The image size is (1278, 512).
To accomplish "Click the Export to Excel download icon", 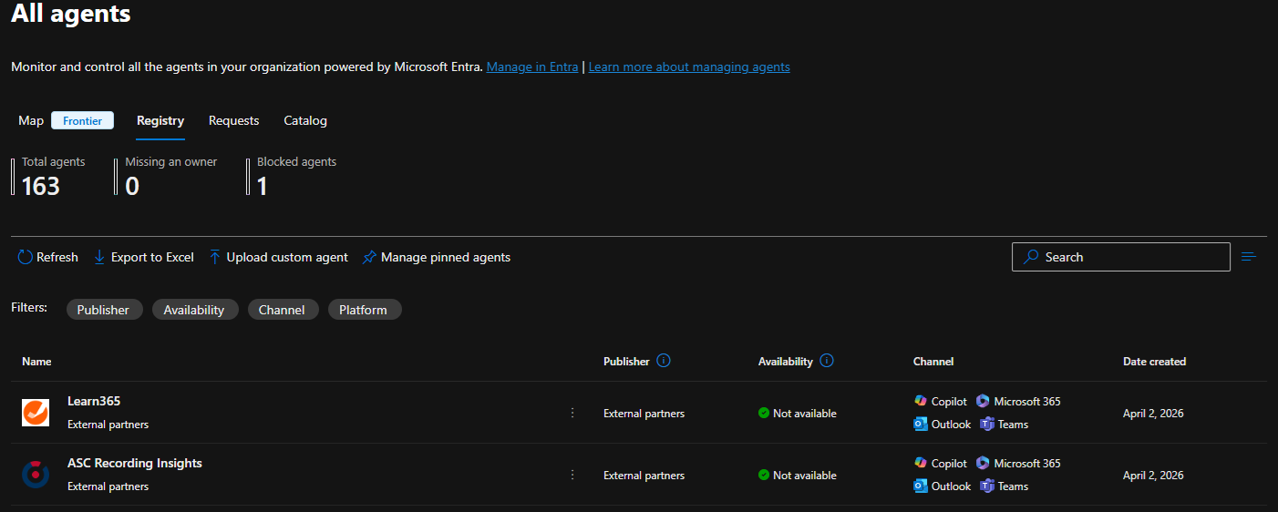I will [99, 258].
